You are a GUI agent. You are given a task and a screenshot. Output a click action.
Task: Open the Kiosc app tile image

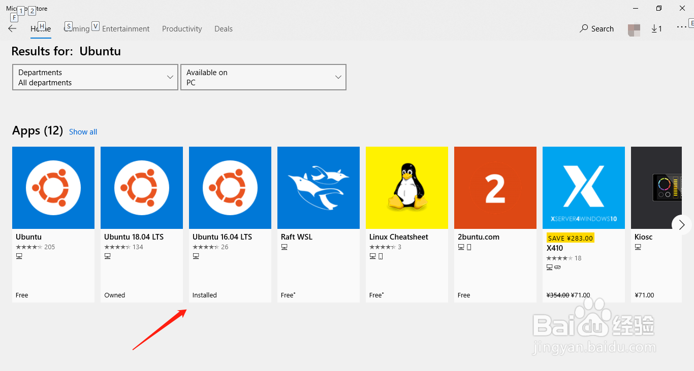tap(656, 188)
